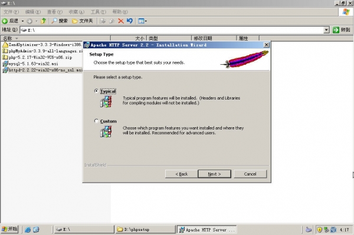Click the Cancel button in wizard
The height and width of the screenshot is (235, 354).
pos(250,174)
